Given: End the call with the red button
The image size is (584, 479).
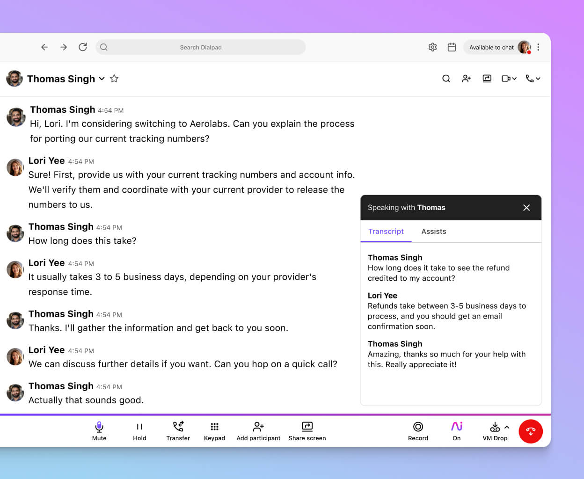Looking at the screenshot, I should point(531,431).
